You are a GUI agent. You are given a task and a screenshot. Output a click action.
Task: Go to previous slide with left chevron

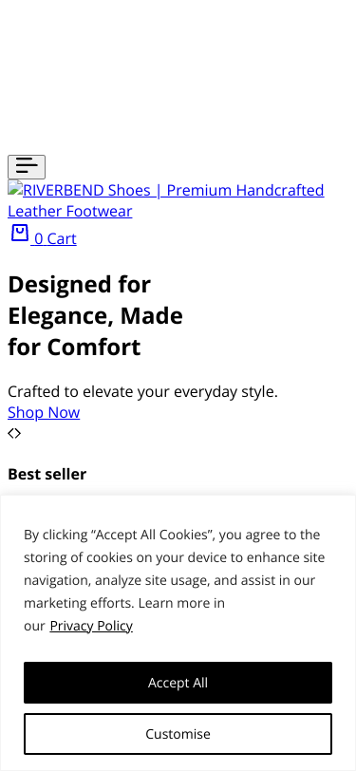(x=10, y=433)
